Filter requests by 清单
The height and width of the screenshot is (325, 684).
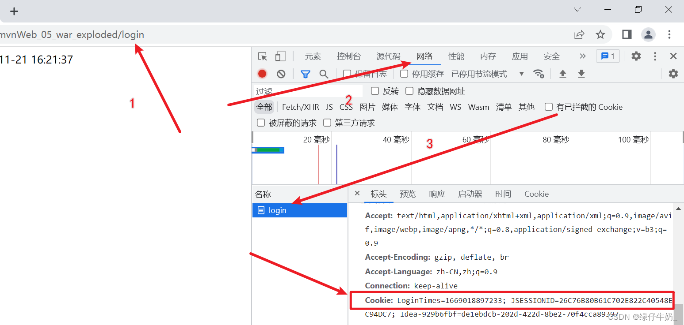(504, 107)
